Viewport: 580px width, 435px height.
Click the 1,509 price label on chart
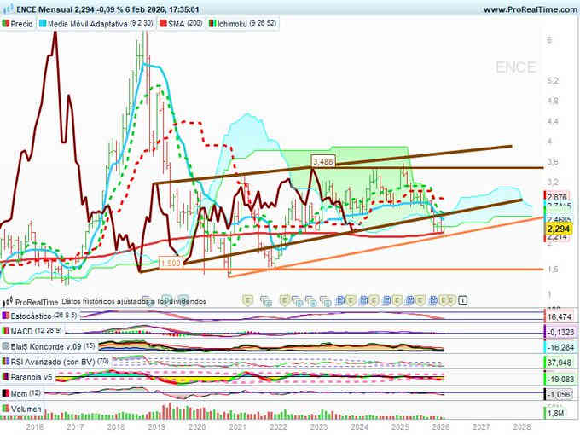point(171,264)
